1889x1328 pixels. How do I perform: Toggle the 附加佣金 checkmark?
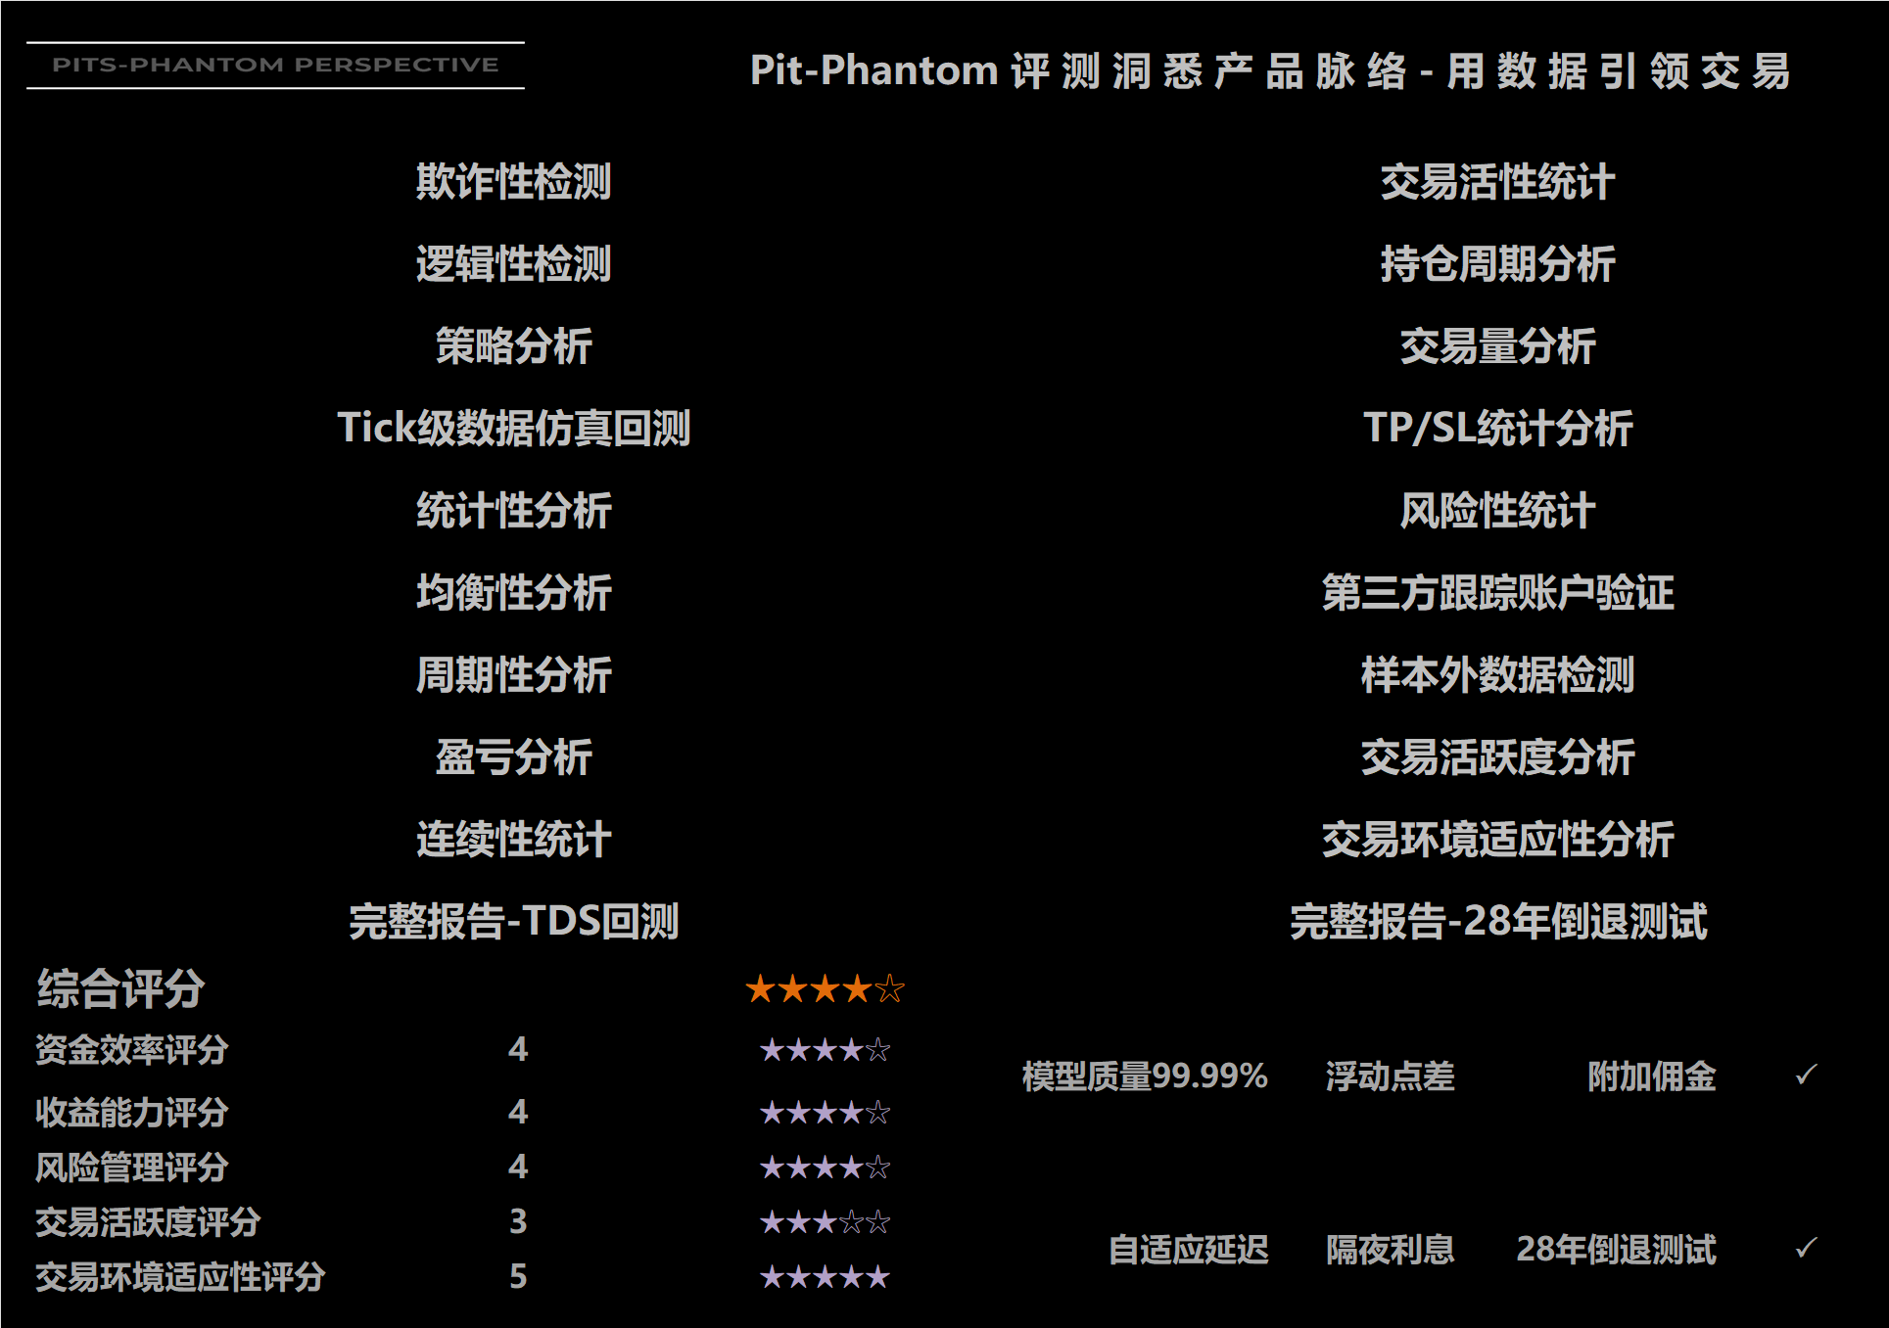1807,1076
